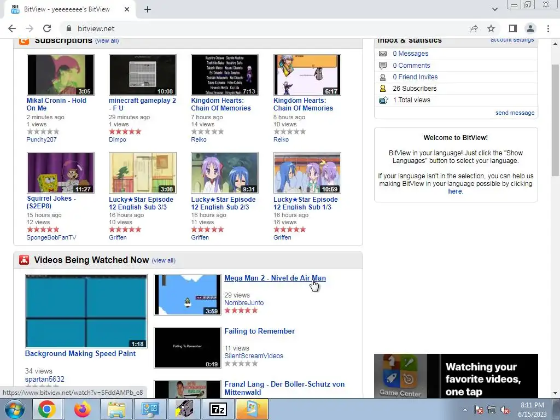Open Failing to Remember video link
Screen dimensions: 560x420
click(x=260, y=331)
